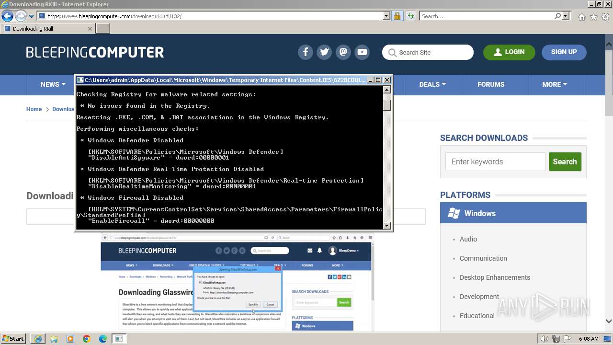
Task: Click the magnifier search icon in browser
Action: (x=557, y=16)
